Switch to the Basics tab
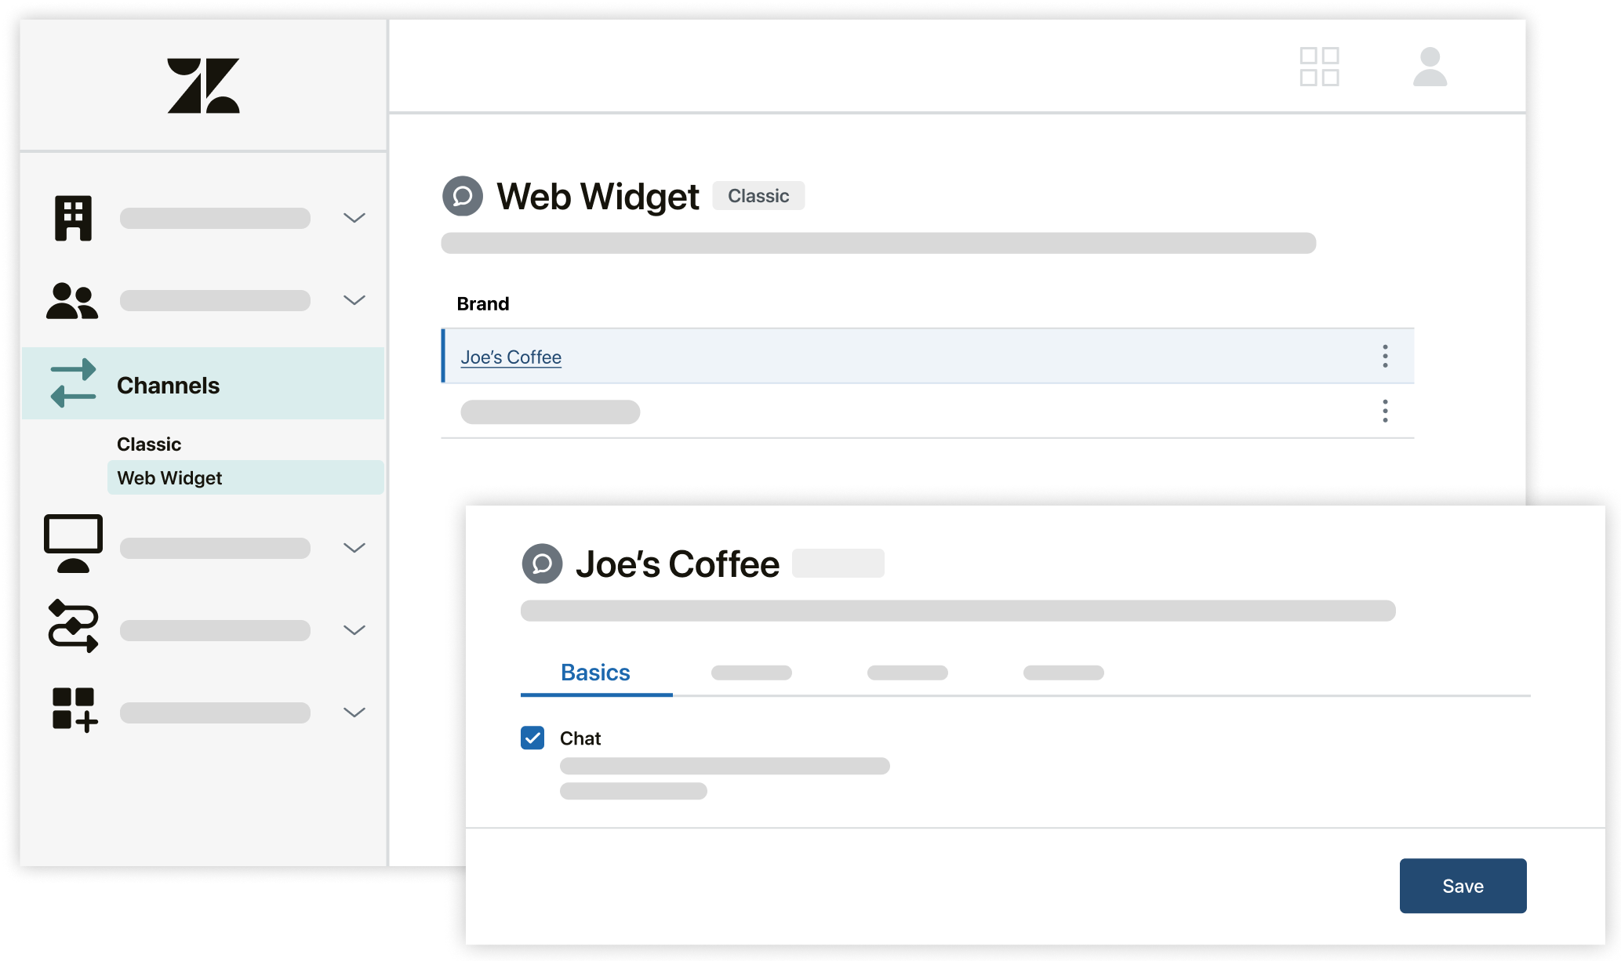 (596, 672)
